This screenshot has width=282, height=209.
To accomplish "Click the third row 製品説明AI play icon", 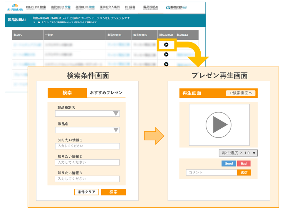I will click(166, 64).
